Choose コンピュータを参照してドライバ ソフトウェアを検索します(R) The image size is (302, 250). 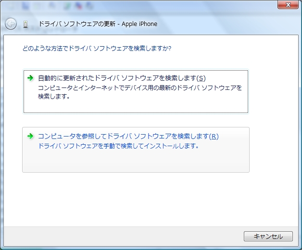tap(136, 150)
